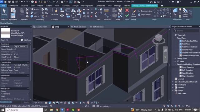
Task: Select the Modify arrow tool
Action: tap(4, 12)
